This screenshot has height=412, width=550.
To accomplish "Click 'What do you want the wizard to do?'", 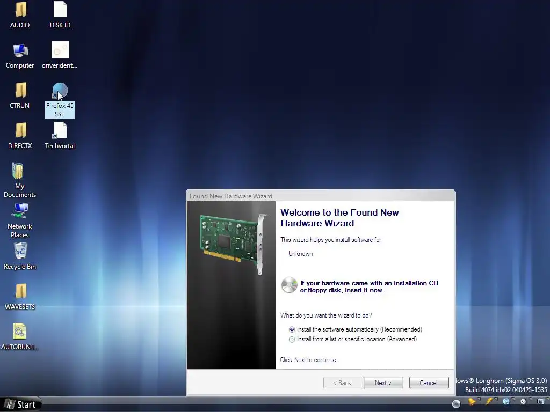I will tap(326, 315).
